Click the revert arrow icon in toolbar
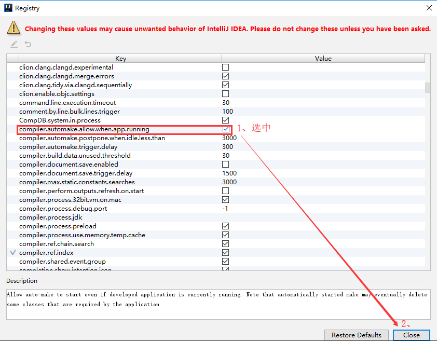The height and width of the screenshot is (341, 437). click(x=28, y=44)
